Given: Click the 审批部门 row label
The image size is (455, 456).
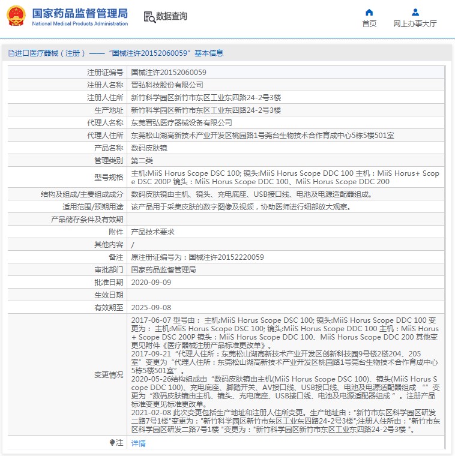Looking at the screenshot, I should point(109,269).
